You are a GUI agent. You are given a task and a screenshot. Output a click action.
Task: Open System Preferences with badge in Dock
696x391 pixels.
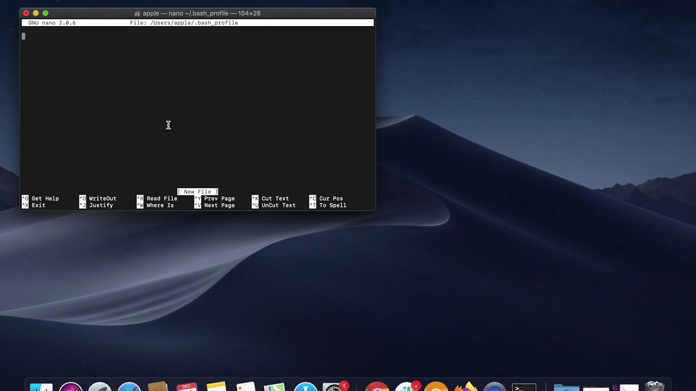click(x=334, y=387)
